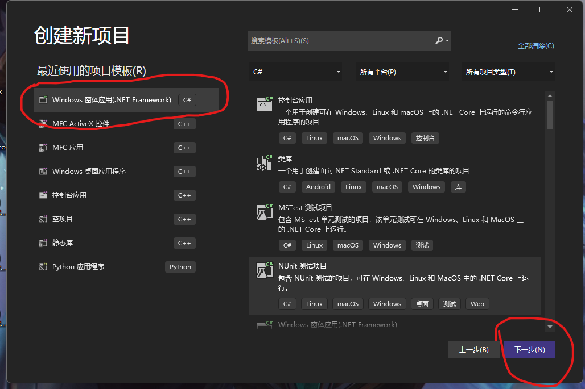The height and width of the screenshot is (389, 585).
Task: Select the 类库 template title
Action: click(x=285, y=158)
